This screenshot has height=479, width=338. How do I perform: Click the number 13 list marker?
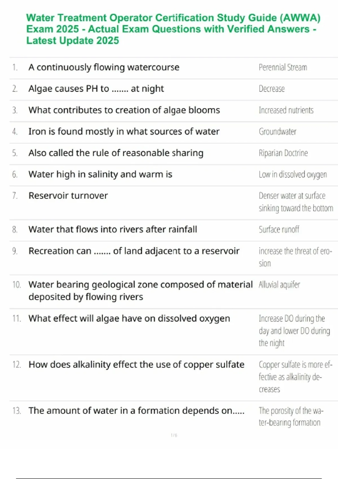[17, 411]
